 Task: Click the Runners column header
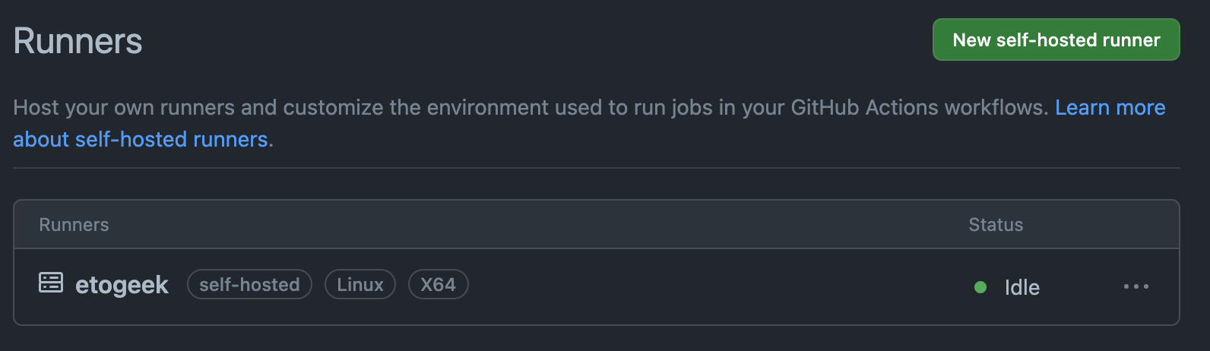pyautogui.click(x=74, y=225)
